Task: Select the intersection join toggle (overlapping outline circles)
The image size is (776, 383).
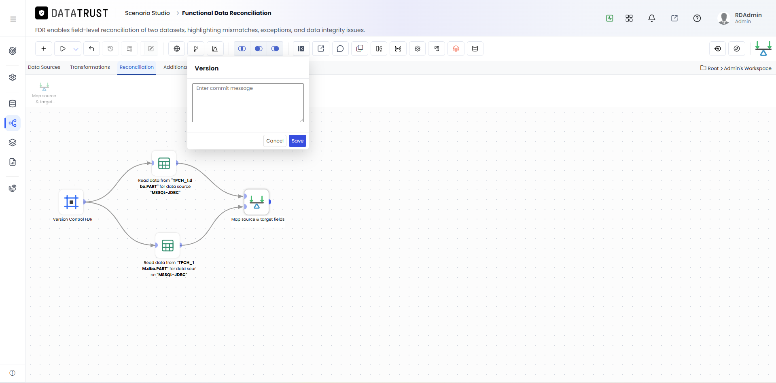Action: [x=242, y=49]
